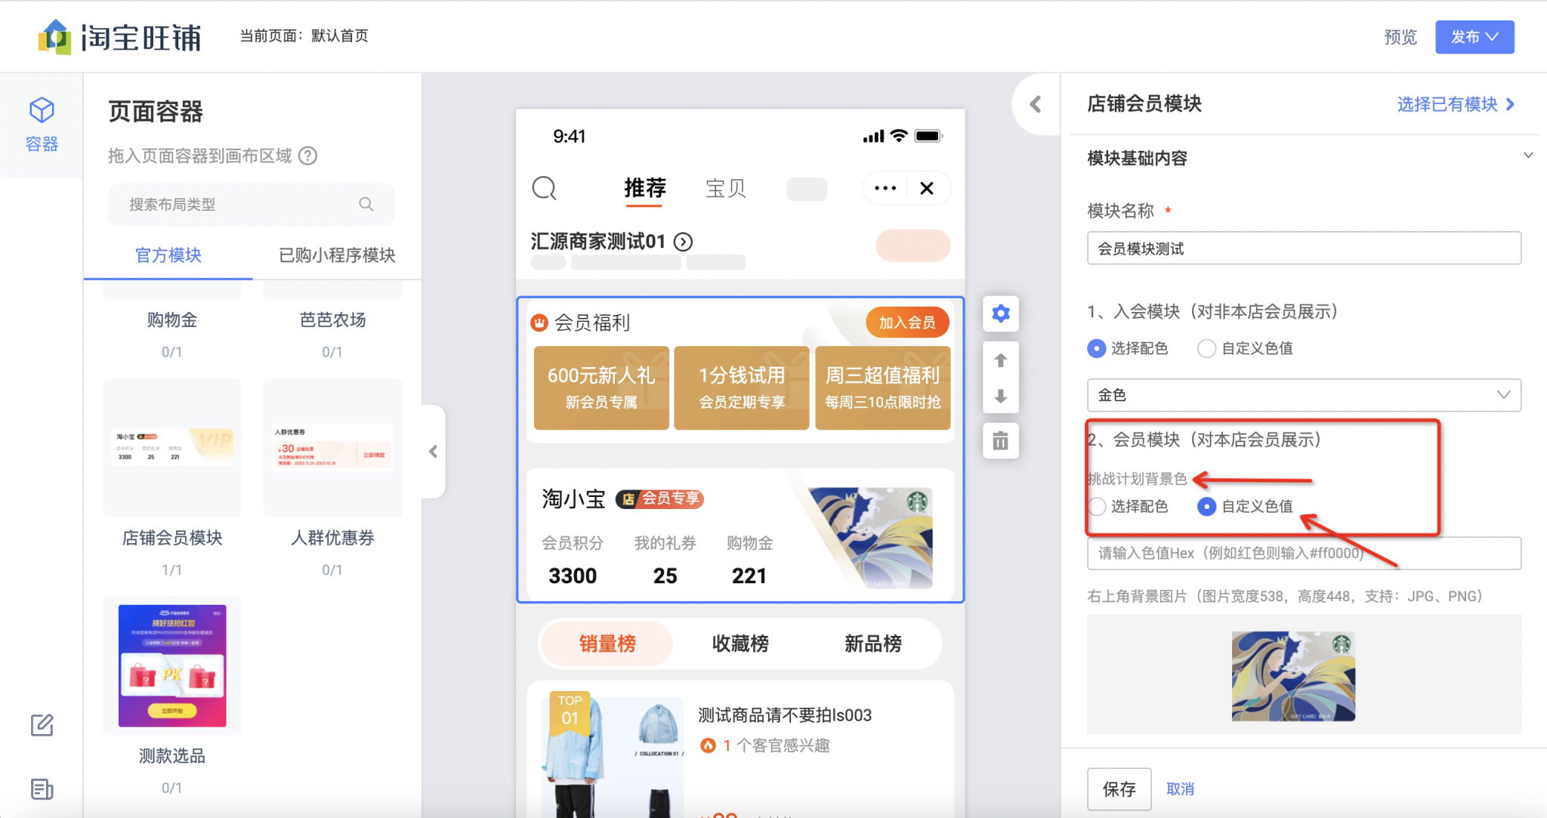Switch to 已购小程序模块 tab
The image size is (1547, 818).
coord(337,255)
